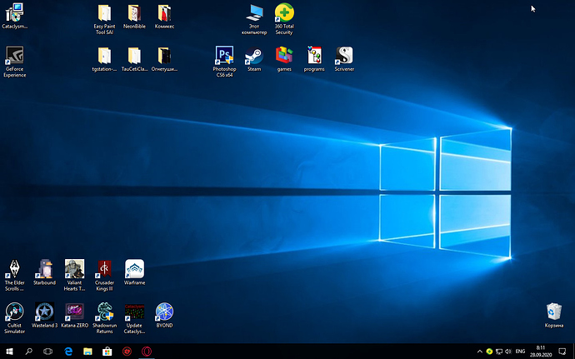This screenshot has height=359, width=575.
Task: Select the Комикс folder icon
Action: (x=164, y=17)
